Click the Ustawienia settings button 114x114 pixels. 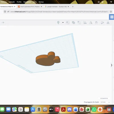(104, 98)
